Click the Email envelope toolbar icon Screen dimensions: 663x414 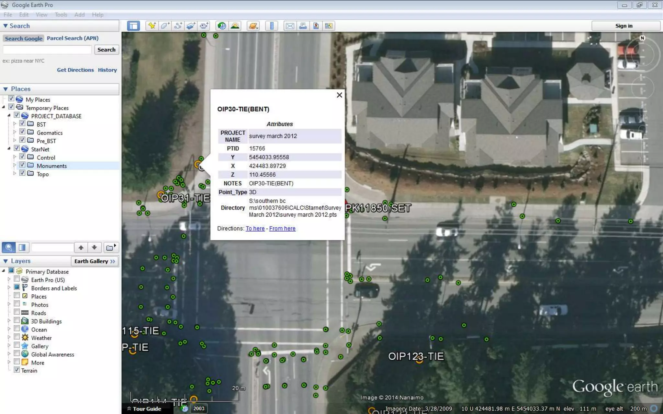point(290,26)
